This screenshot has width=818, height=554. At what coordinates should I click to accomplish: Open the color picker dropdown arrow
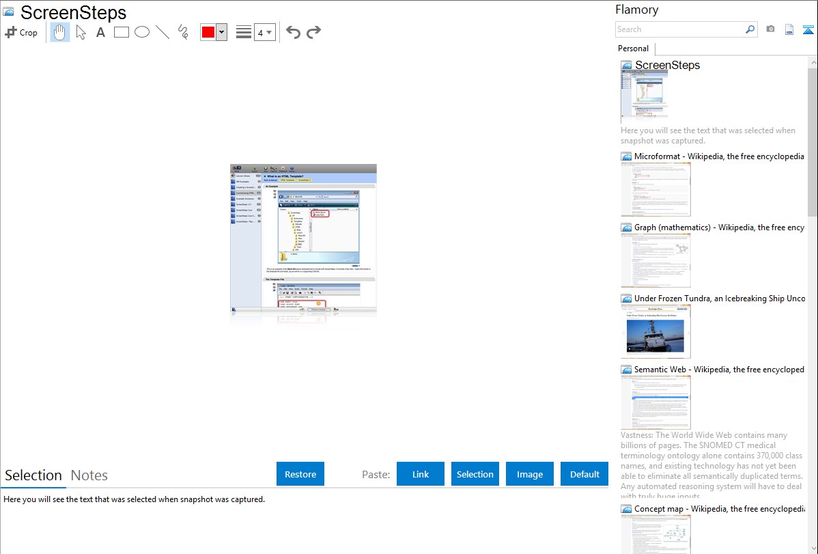point(222,32)
